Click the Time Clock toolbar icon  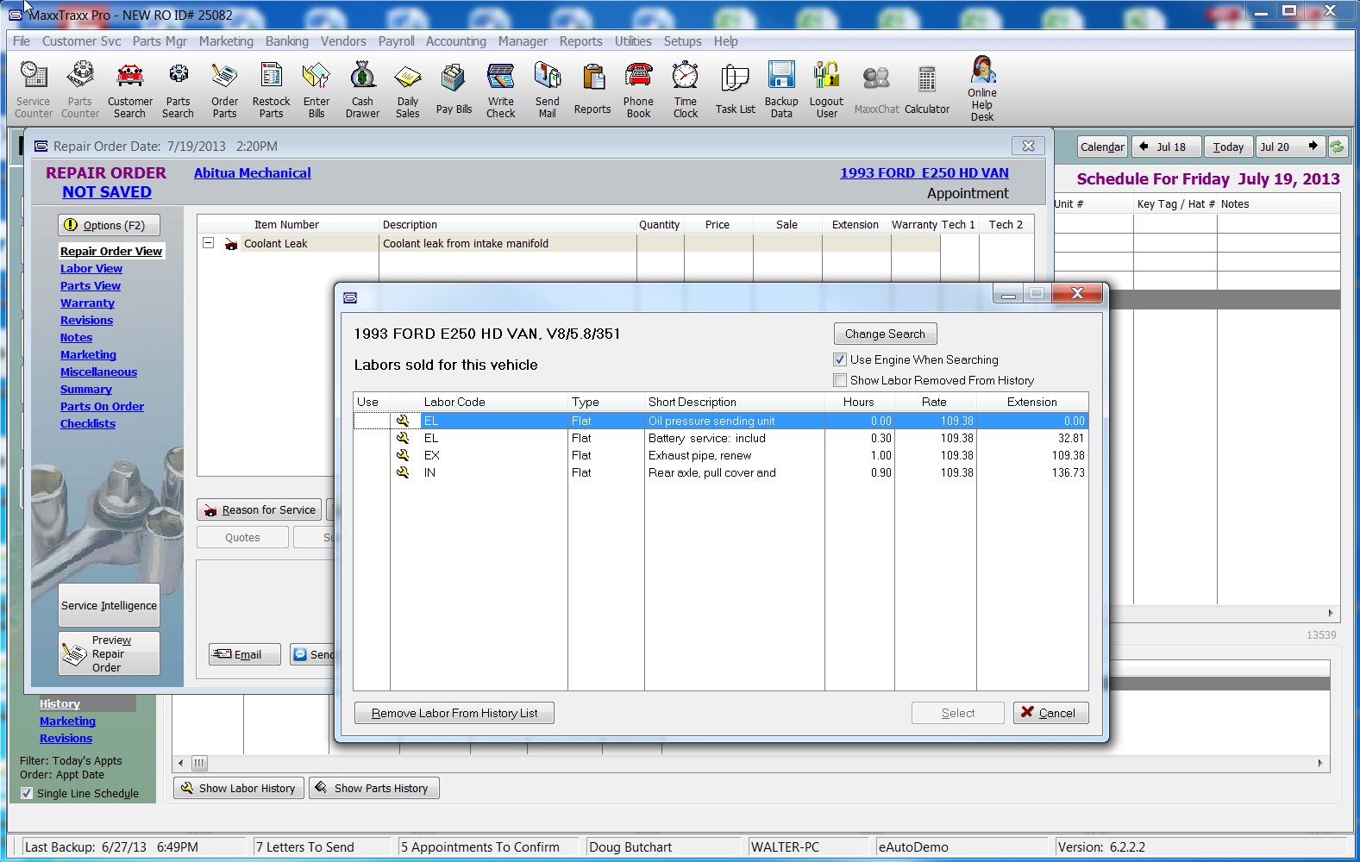point(686,89)
